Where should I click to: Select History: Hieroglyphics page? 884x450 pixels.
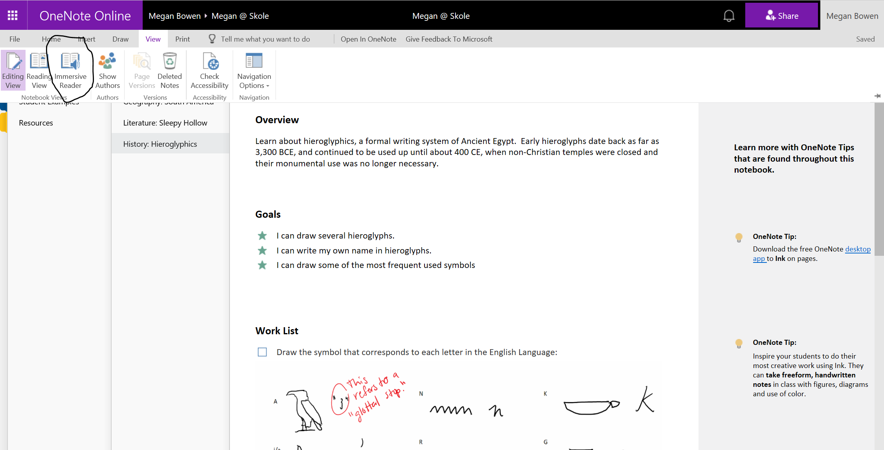pyautogui.click(x=170, y=144)
